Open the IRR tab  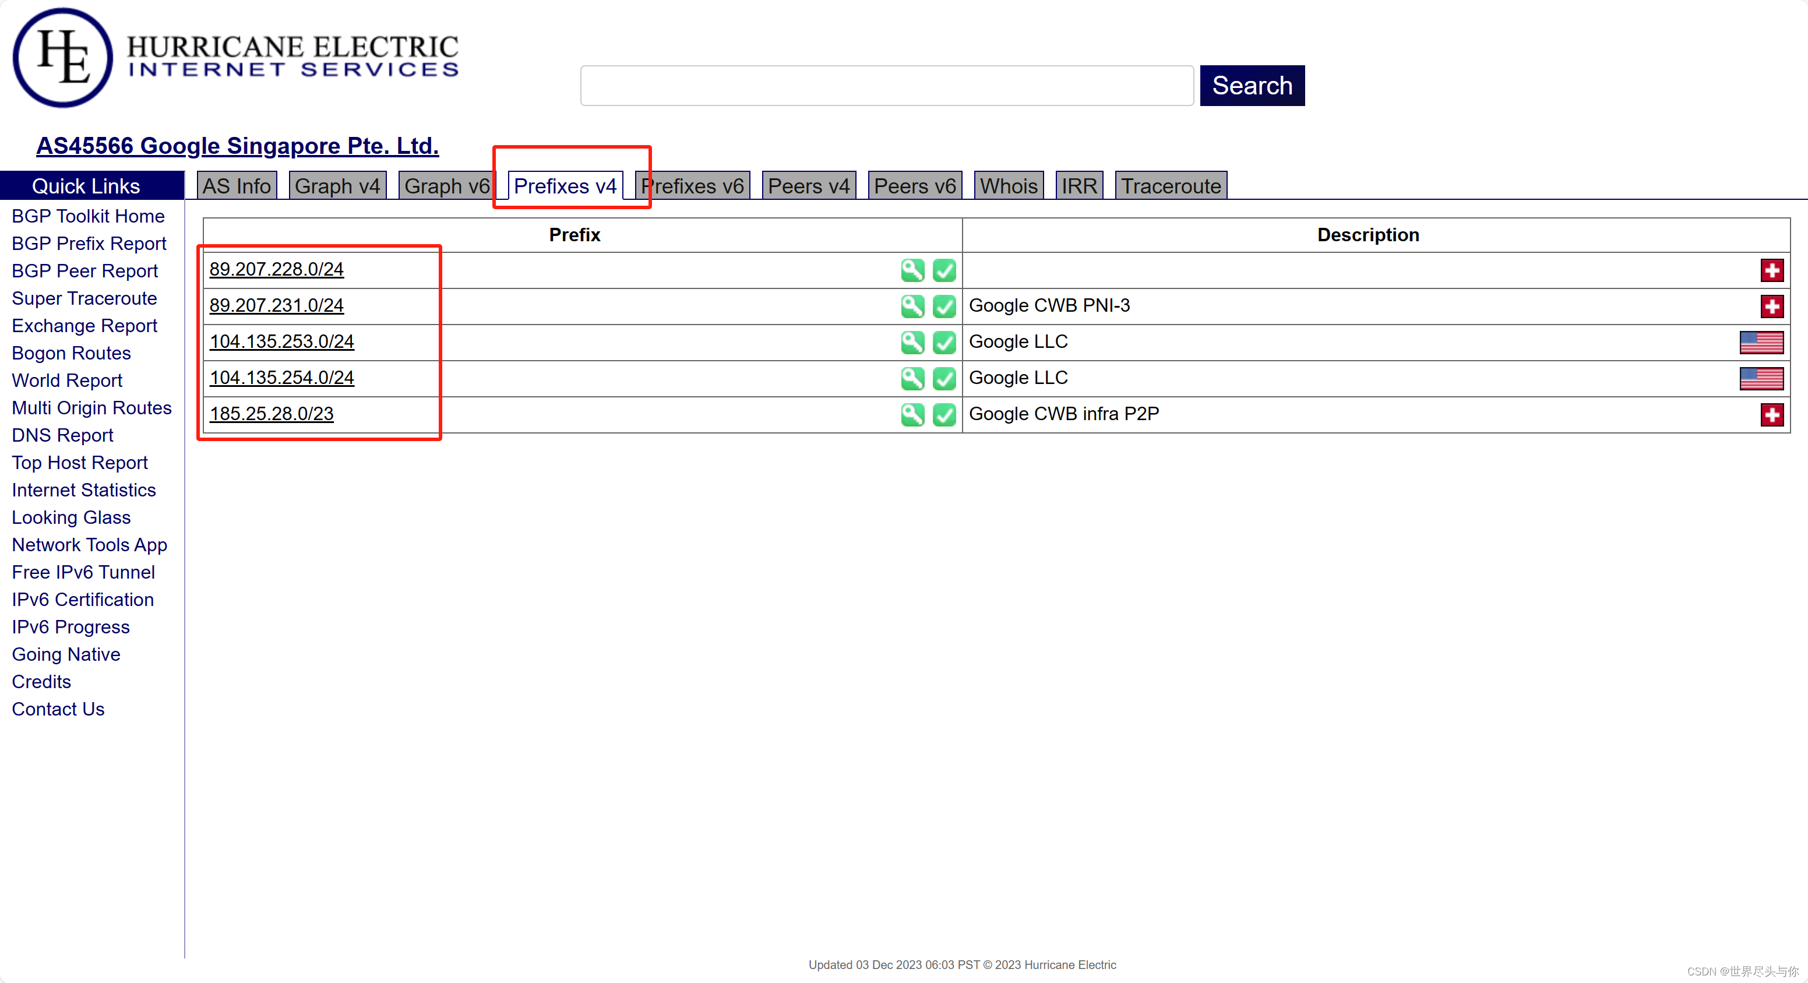pyautogui.click(x=1079, y=186)
